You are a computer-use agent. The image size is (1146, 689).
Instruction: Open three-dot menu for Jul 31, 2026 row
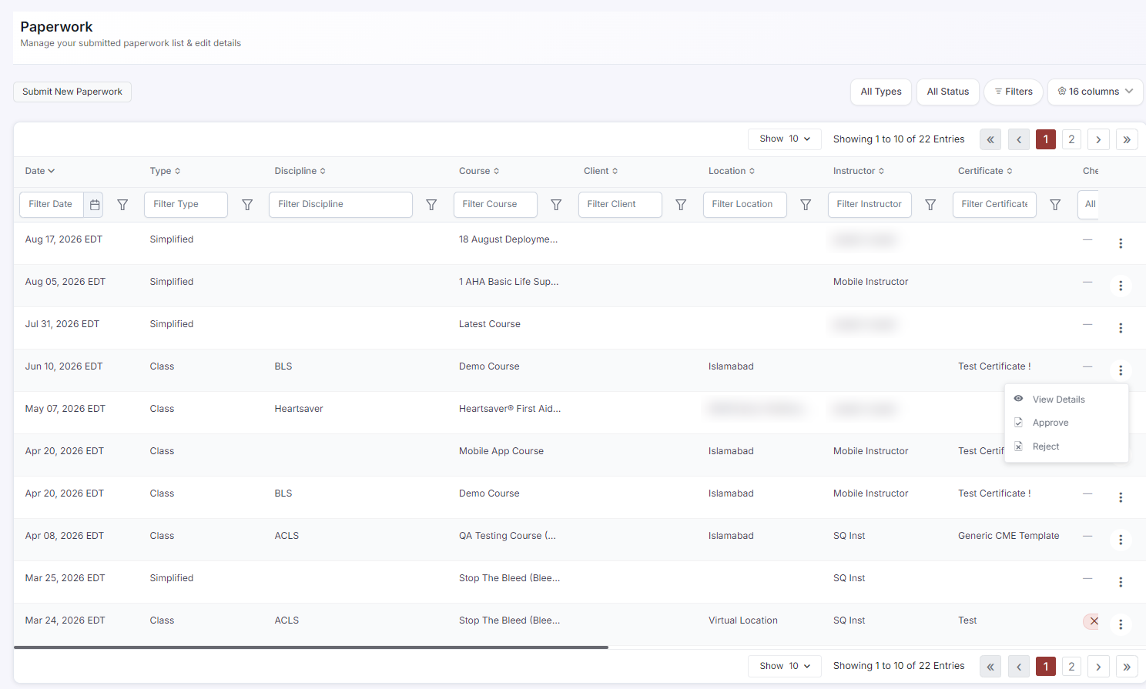click(1121, 328)
